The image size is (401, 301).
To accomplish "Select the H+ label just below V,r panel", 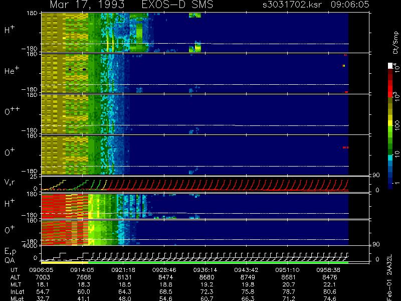I will pos(10,203).
